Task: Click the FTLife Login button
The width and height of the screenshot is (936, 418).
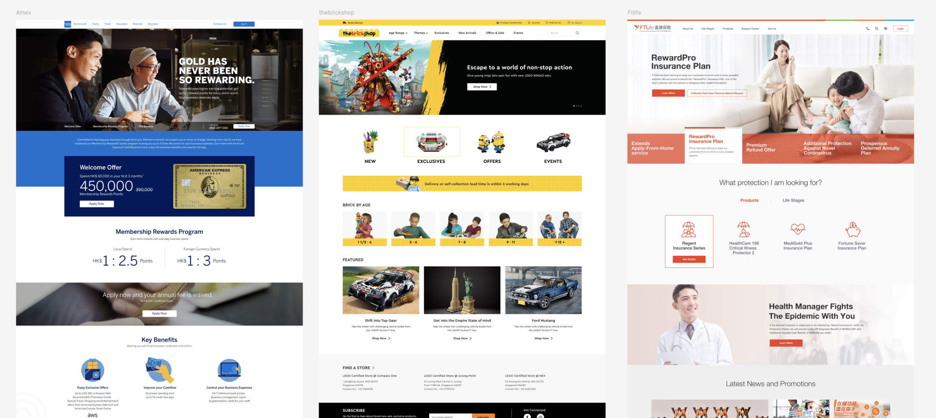Action: click(x=900, y=28)
